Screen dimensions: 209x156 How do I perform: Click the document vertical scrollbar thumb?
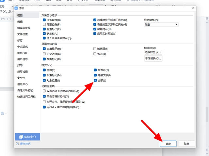point(207,114)
